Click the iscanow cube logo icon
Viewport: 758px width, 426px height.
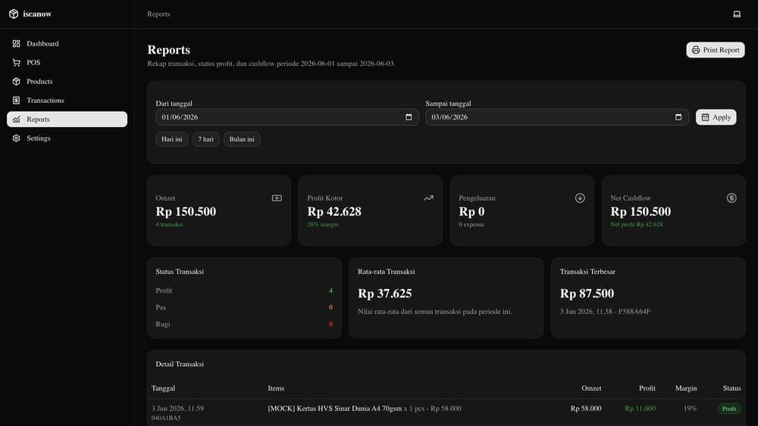[x=14, y=14]
